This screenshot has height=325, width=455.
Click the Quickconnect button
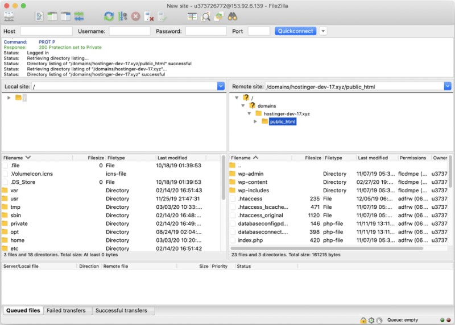point(295,31)
